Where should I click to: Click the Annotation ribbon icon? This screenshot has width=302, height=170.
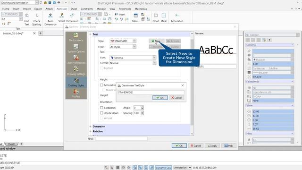[x=177, y=18]
